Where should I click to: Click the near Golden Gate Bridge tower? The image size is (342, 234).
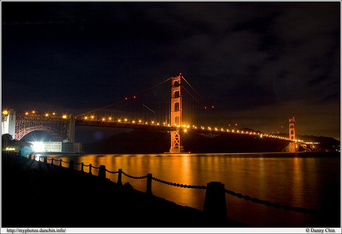[x=176, y=106]
